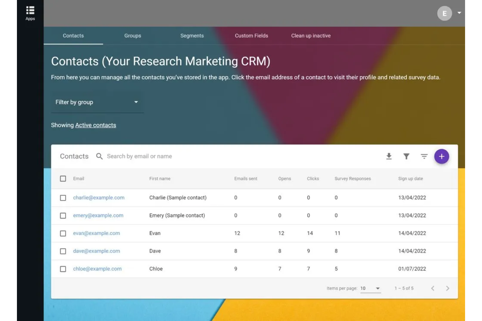
Task: Open the sort lines icon
Action: pos(424,156)
